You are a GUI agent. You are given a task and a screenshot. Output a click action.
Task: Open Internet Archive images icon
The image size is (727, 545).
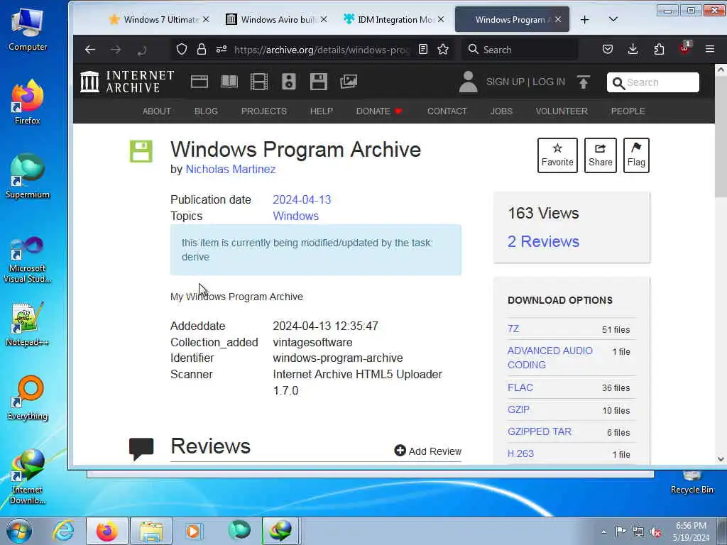[x=348, y=82]
